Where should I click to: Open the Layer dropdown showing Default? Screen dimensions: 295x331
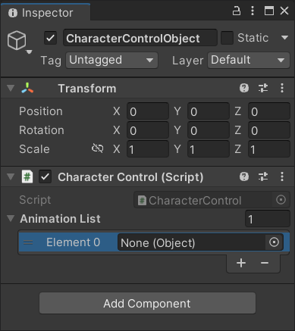pyautogui.click(x=249, y=61)
